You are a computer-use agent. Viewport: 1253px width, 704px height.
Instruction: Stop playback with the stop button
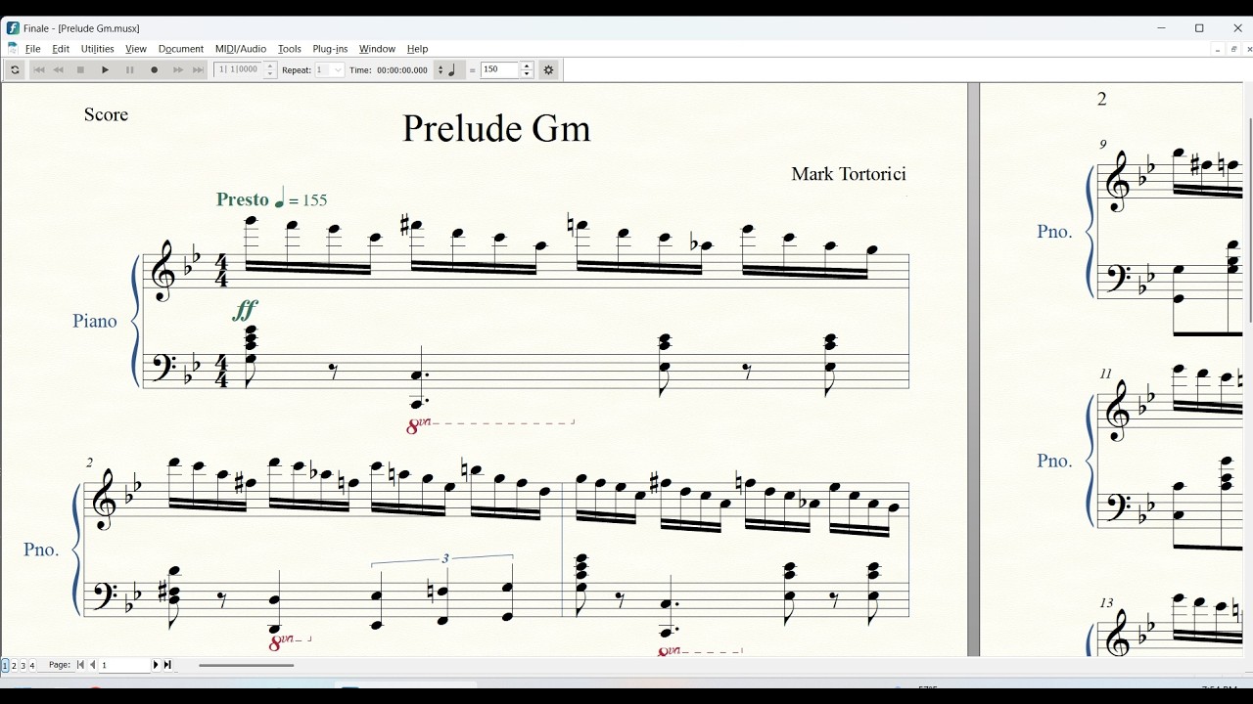pyautogui.click(x=81, y=70)
